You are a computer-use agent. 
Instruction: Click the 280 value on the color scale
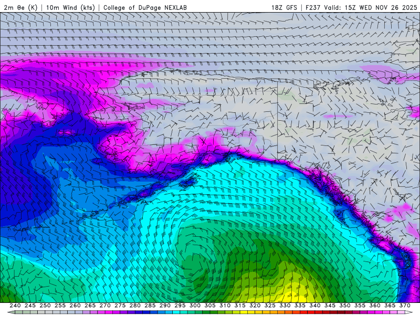(135, 306)
